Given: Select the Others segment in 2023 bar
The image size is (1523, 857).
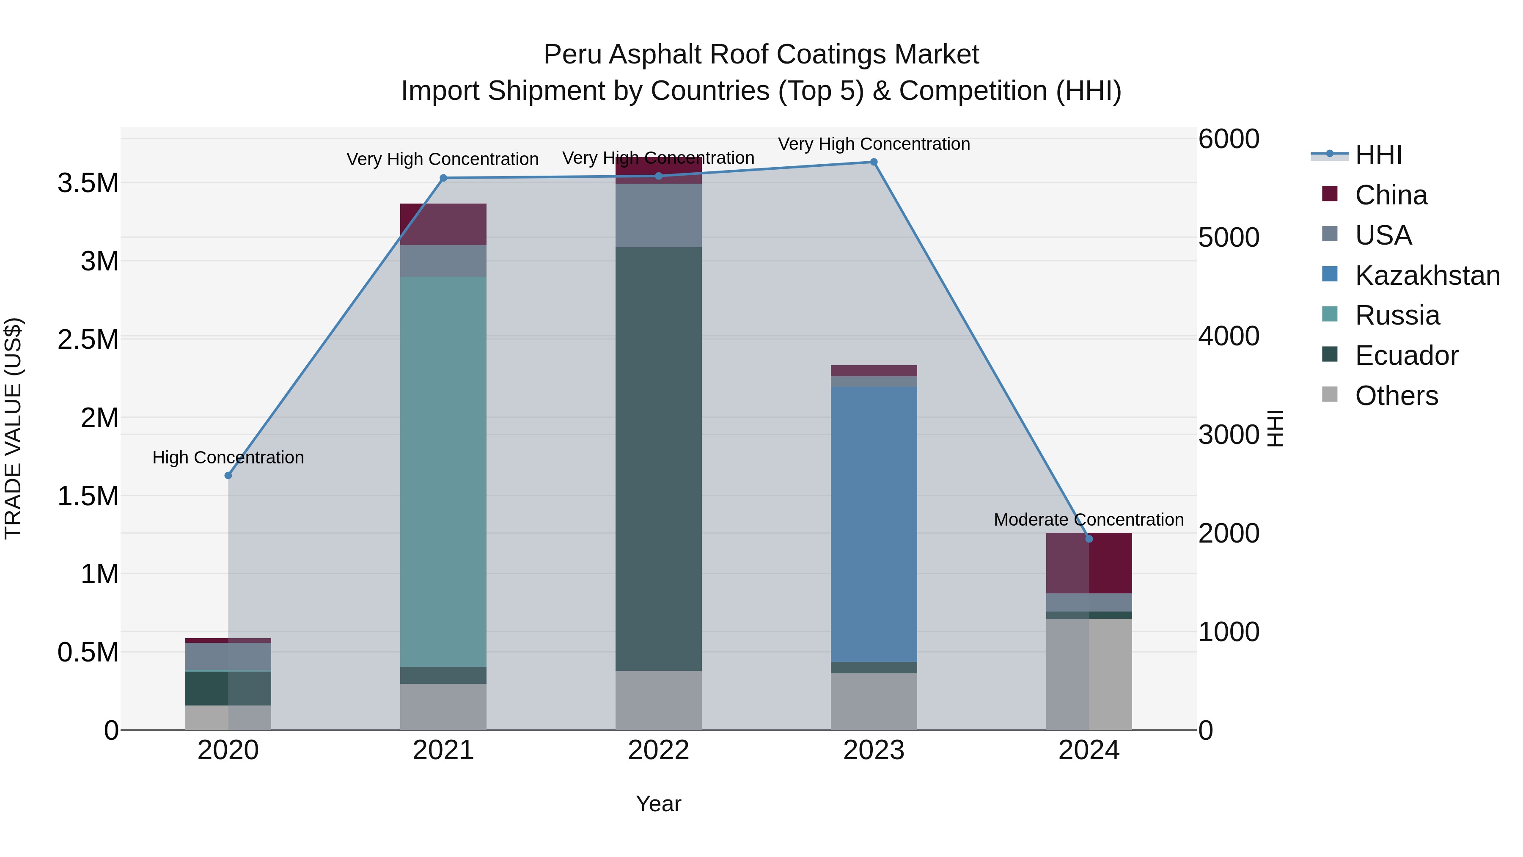Looking at the screenshot, I should (x=874, y=701).
